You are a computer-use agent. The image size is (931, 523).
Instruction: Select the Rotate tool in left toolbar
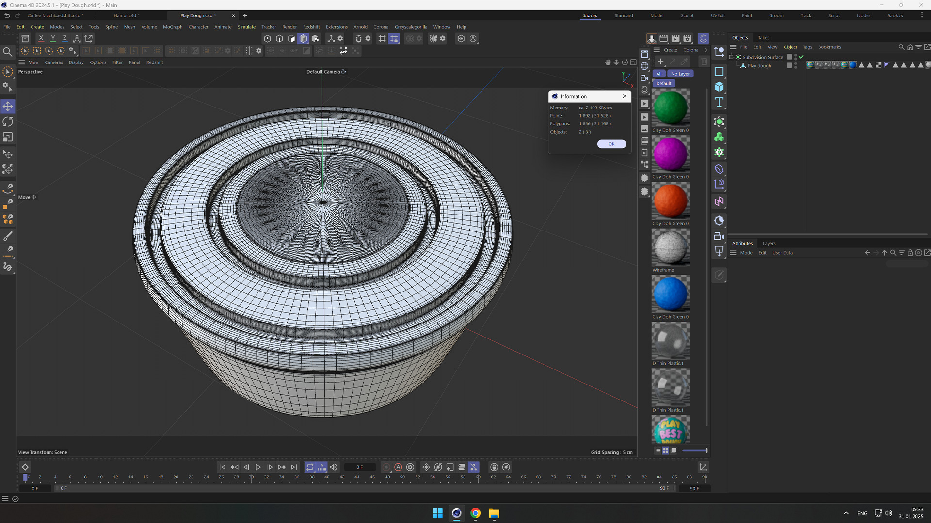8,122
